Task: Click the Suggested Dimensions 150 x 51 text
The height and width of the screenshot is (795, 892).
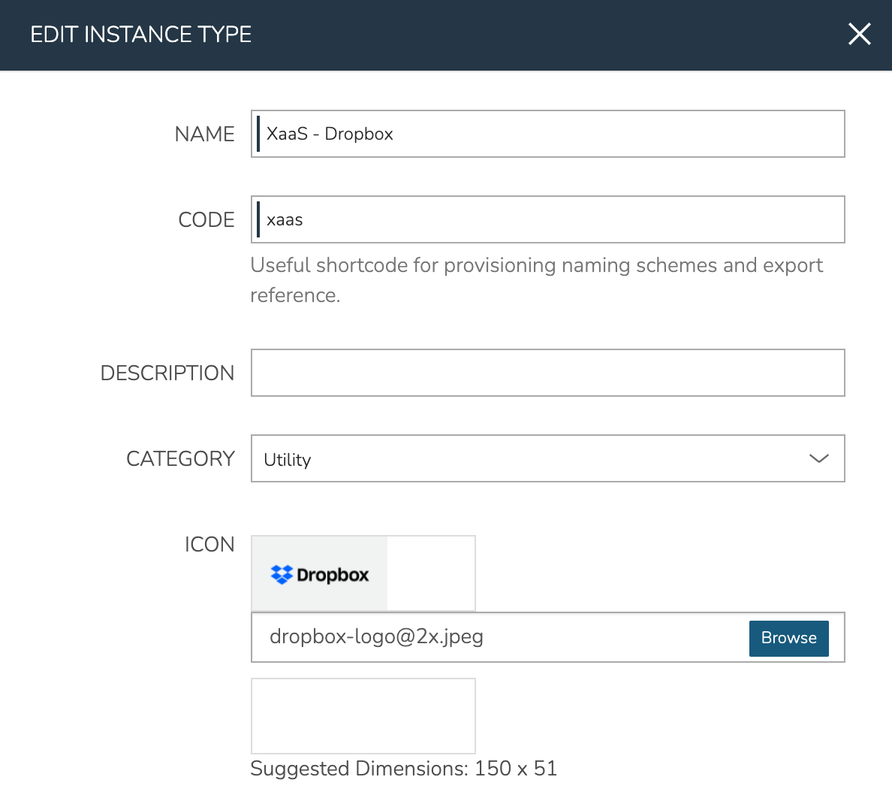Action: (403, 768)
